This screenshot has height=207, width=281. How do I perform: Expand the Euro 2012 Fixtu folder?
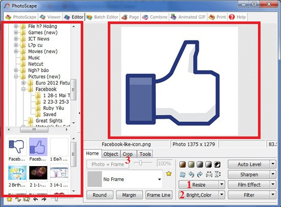(x=24, y=83)
